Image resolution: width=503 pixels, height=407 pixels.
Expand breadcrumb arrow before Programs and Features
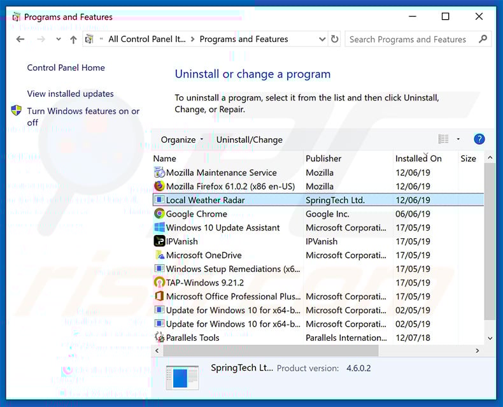(x=192, y=39)
